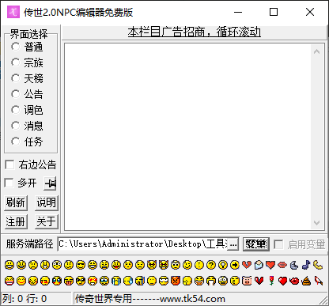This screenshot has height=306, width=329.
Task: Insert the pig face emoticon
Action: point(247,281)
